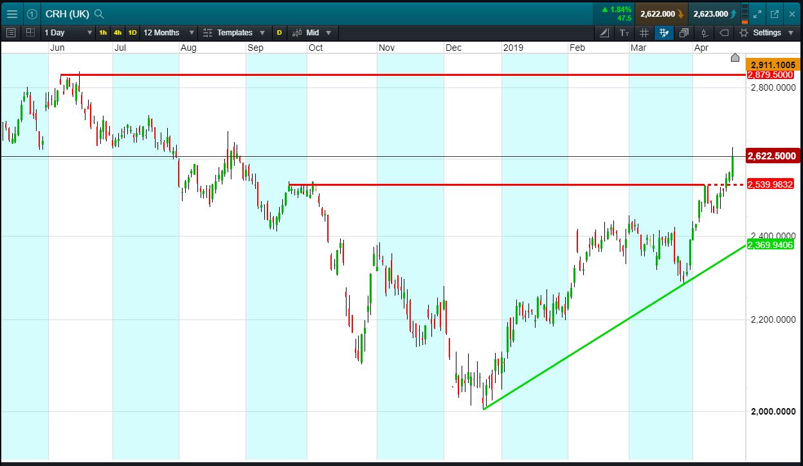
Task: Open the 1 Day interval dropdown
Action: pos(68,32)
